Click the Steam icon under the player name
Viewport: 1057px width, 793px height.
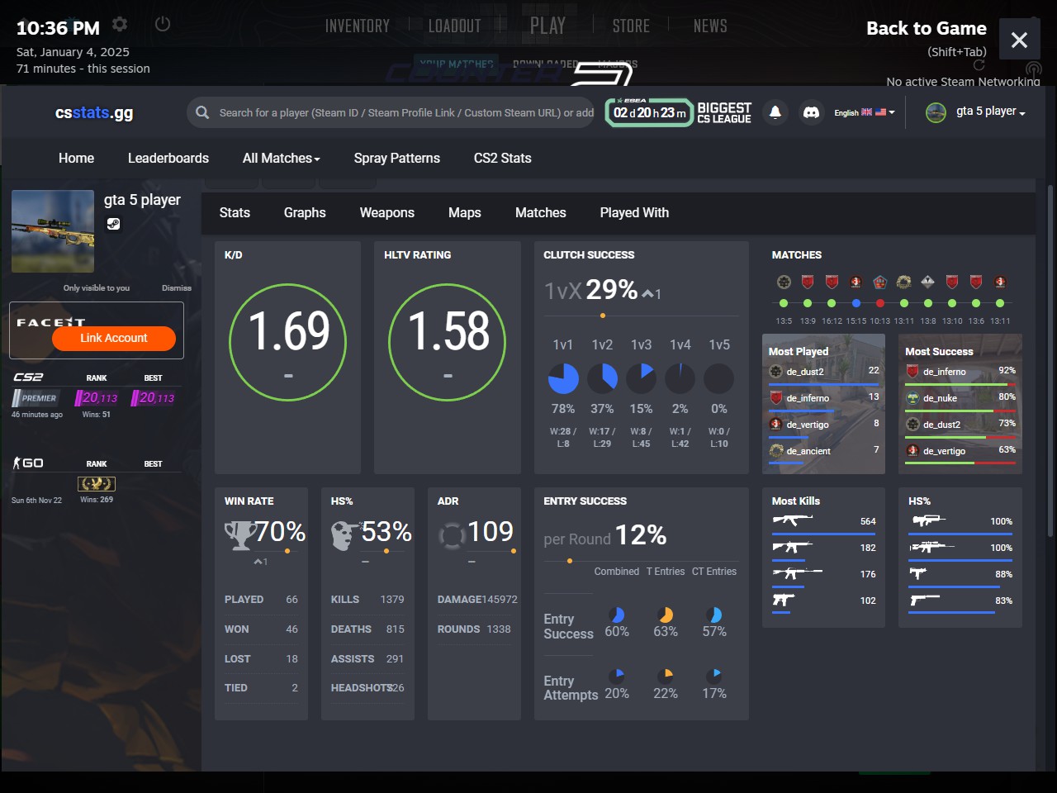coord(113,223)
